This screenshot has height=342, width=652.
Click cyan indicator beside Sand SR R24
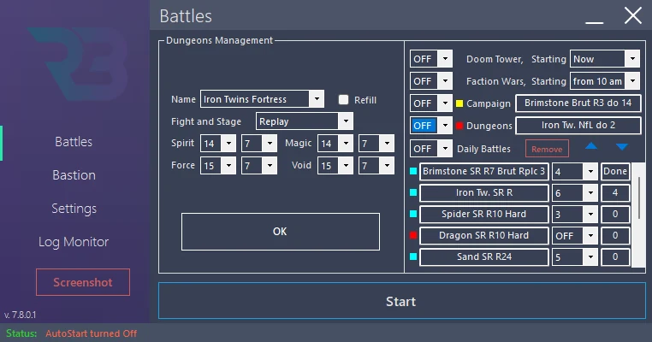tap(413, 256)
